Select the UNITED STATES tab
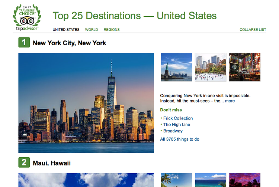Image resolution: width=279 pixels, height=187 pixels. [66, 30]
